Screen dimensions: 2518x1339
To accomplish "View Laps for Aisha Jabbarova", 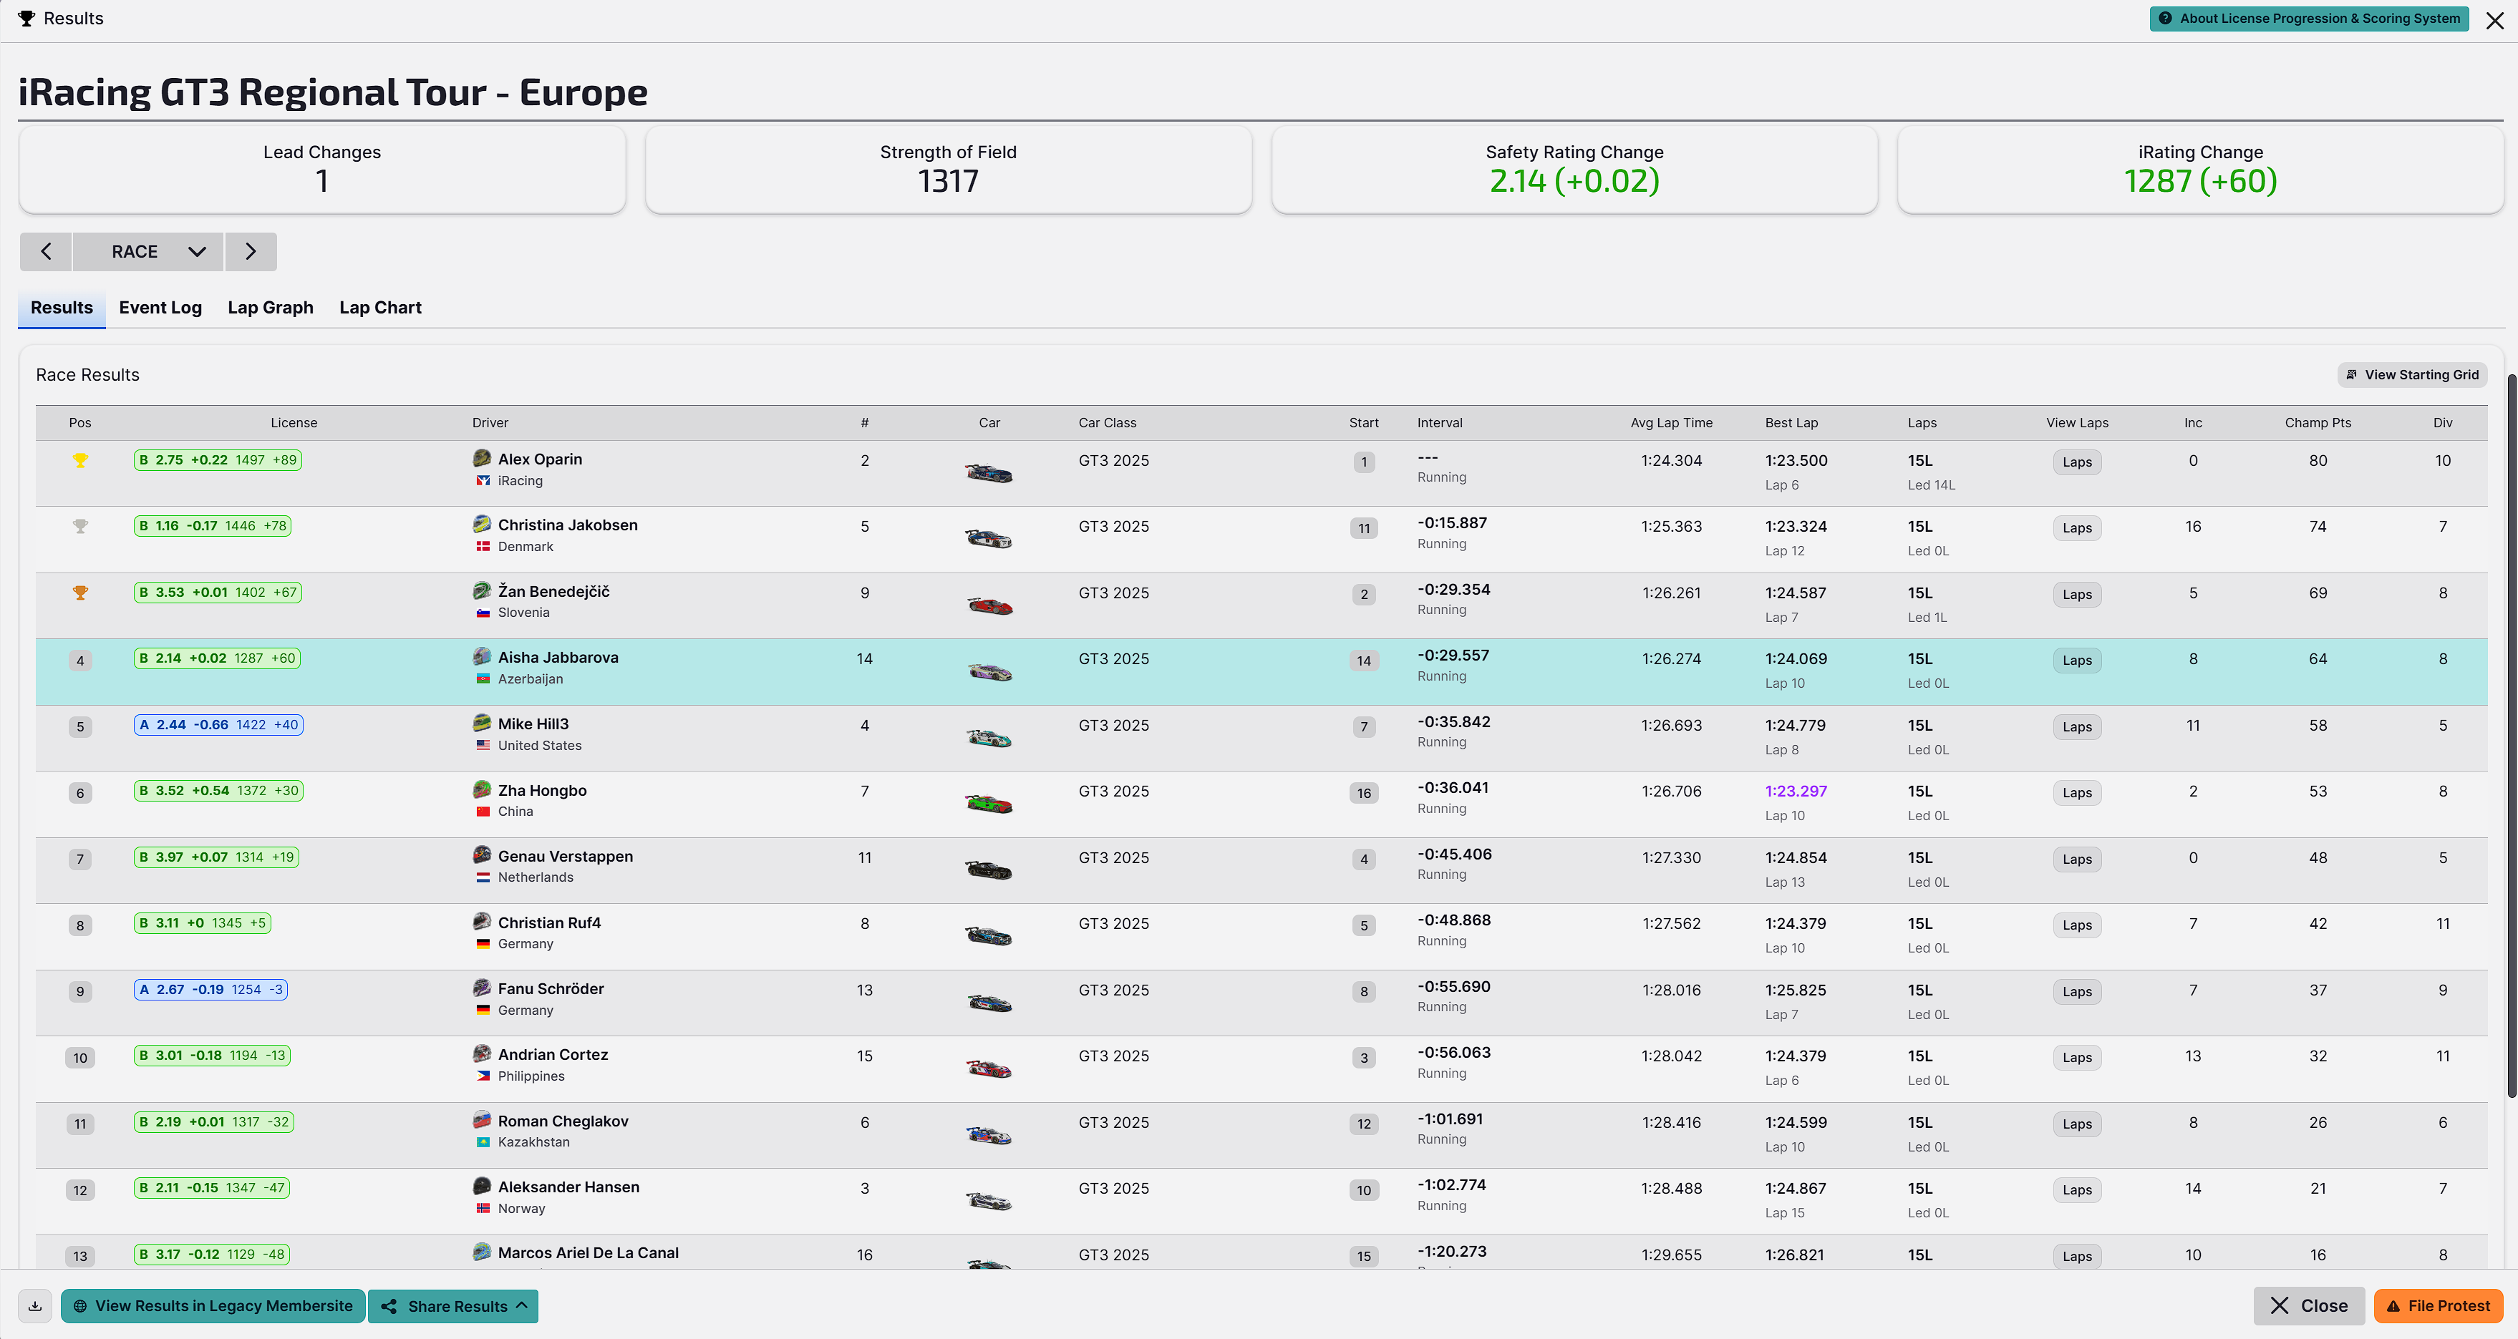I will tap(2076, 661).
